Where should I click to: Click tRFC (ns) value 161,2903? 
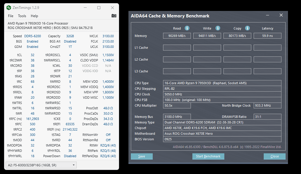(33, 119)
